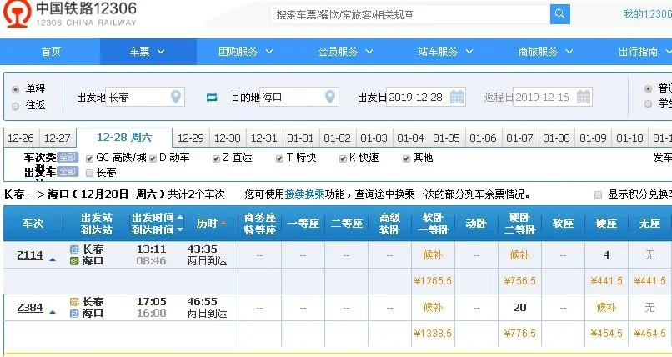The image size is (672, 357).
Task: Select the 单程 one-way radio button
Action: 16,89
